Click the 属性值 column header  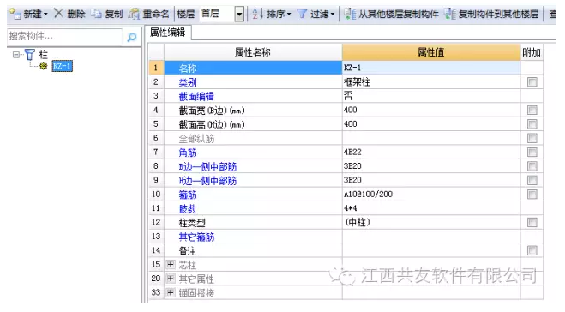[x=431, y=52]
